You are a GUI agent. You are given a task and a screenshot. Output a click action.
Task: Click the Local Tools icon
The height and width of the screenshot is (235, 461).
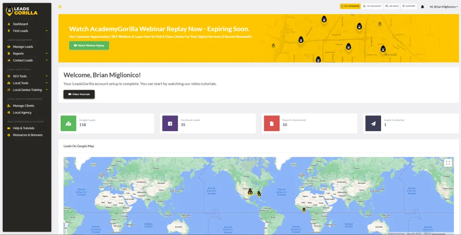coord(9,83)
